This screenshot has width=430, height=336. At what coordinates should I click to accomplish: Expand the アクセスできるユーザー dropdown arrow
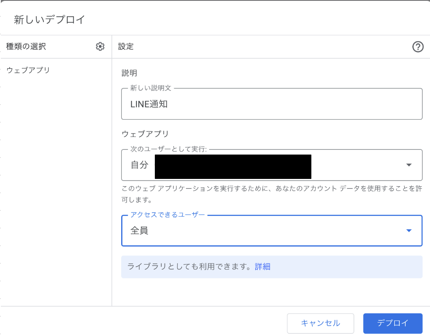409,231
